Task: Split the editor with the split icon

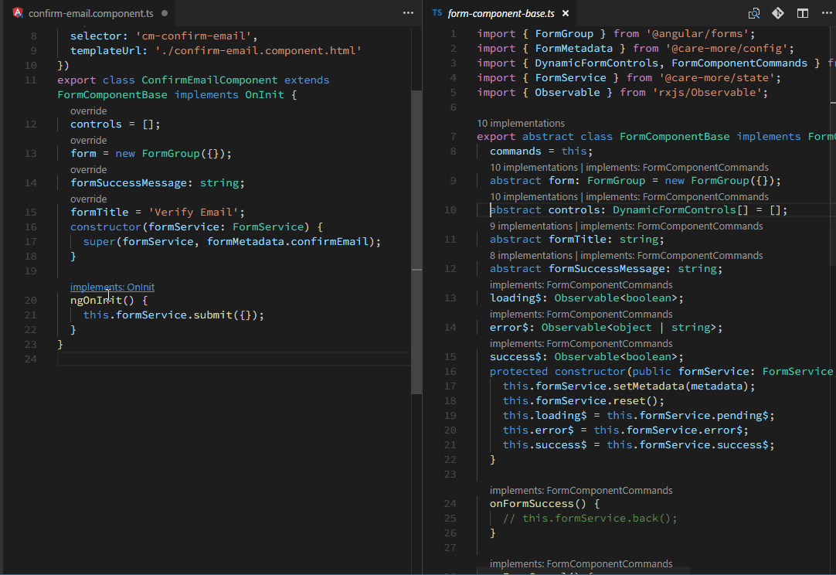Action: [x=803, y=13]
